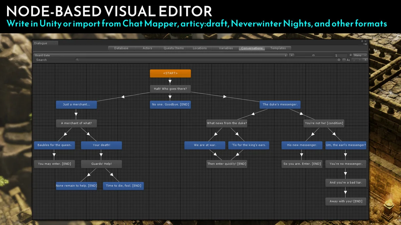The image size is (401, 225).
Task: Click the dropdown arrow next to Menu
Action: [365, 55]
